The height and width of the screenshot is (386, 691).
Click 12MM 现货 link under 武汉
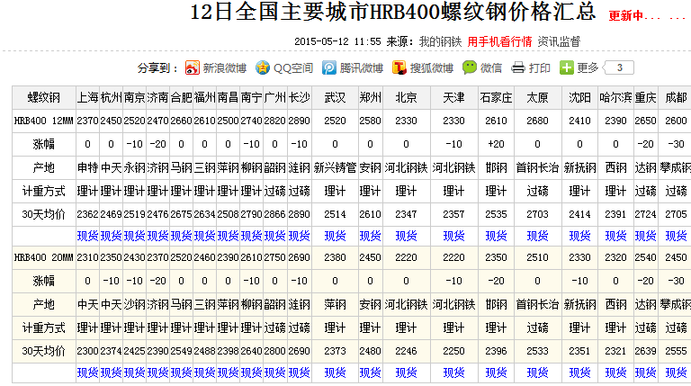(335, 236)
